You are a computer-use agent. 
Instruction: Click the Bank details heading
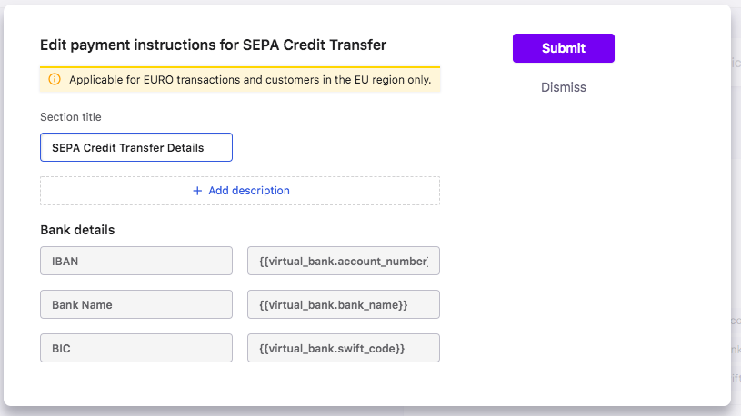click(77, 230)
